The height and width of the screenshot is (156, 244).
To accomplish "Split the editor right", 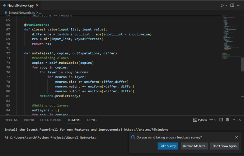I will tap(232, 5).
